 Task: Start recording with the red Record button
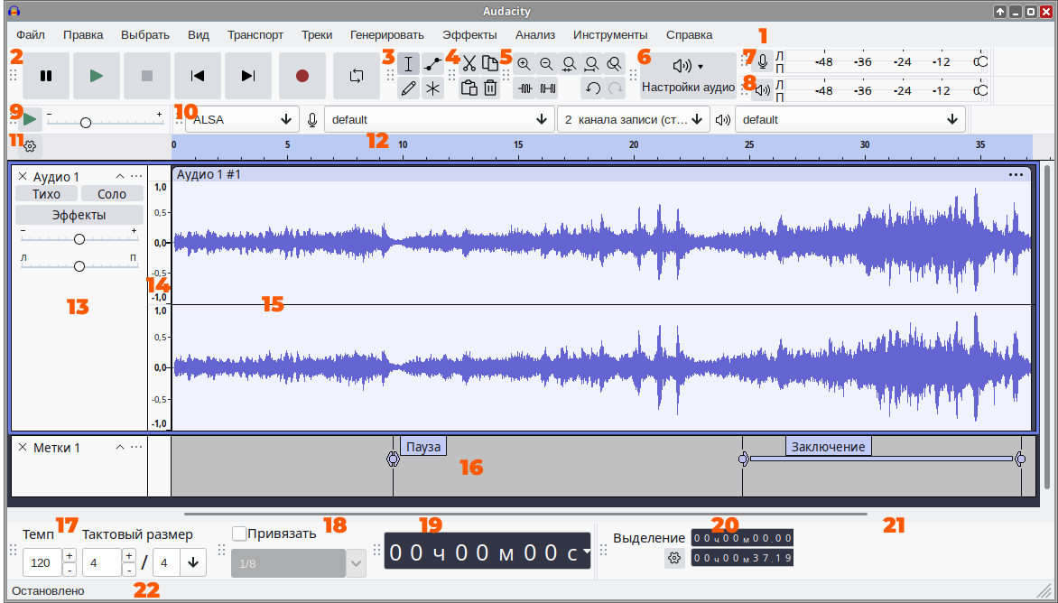[302, 76]
